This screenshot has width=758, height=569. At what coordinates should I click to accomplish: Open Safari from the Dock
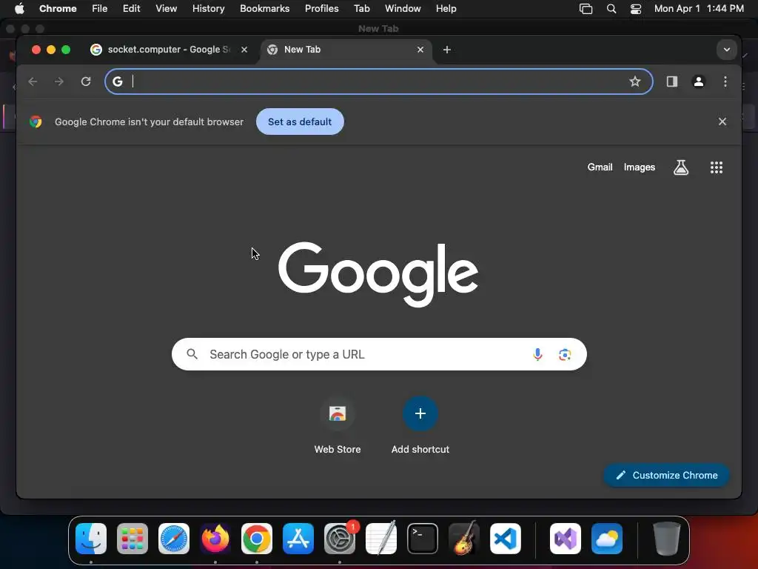coord(174,539)
